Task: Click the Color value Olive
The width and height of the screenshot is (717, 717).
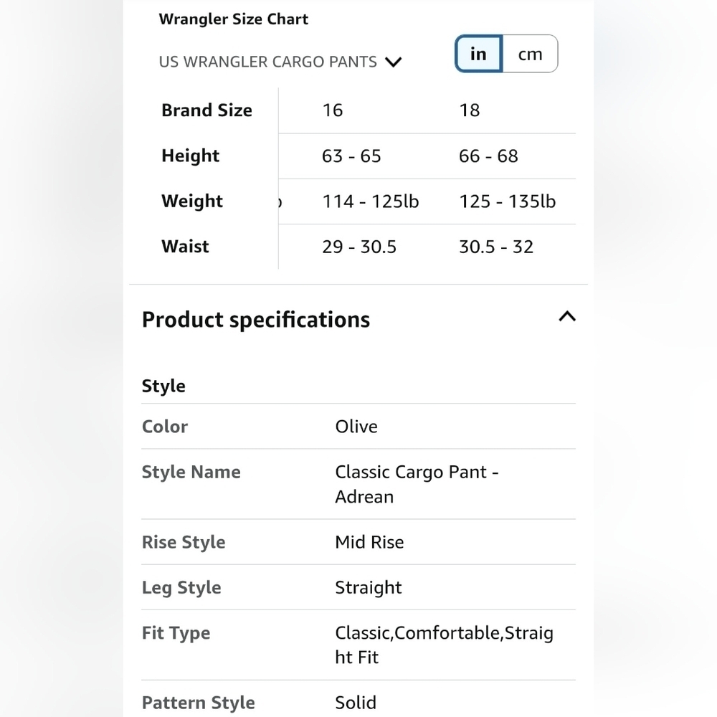Action: pos(356,427)
